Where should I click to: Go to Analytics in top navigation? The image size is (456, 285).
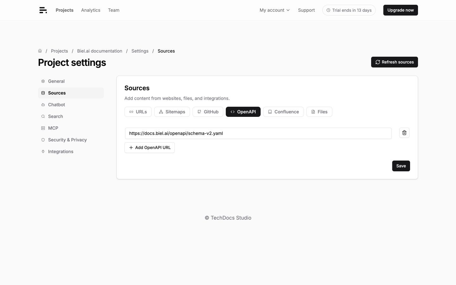click(91, 10)
